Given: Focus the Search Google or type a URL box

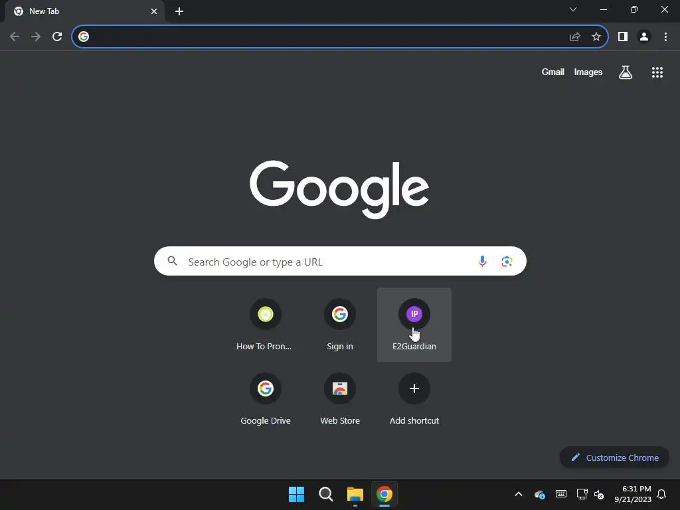Looking at the screenshot, I should point(340,261).
